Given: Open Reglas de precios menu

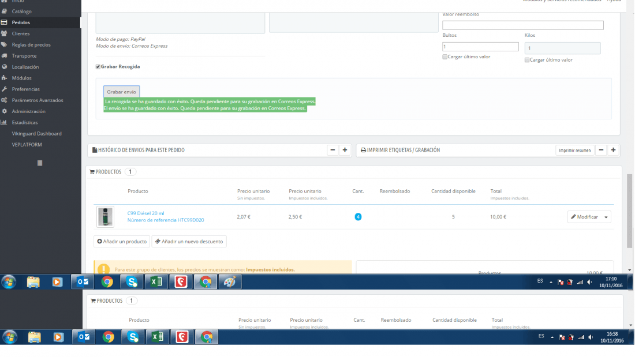Looking at the screenshot, I should click(31, 44).
